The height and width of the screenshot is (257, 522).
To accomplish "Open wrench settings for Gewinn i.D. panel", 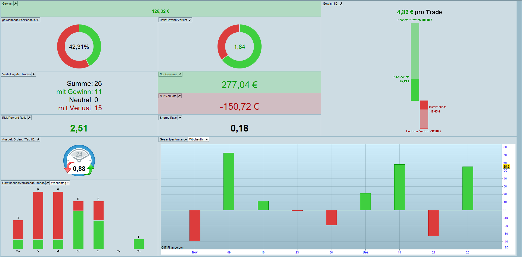I will pyautogui.click(x=341, y=4).
